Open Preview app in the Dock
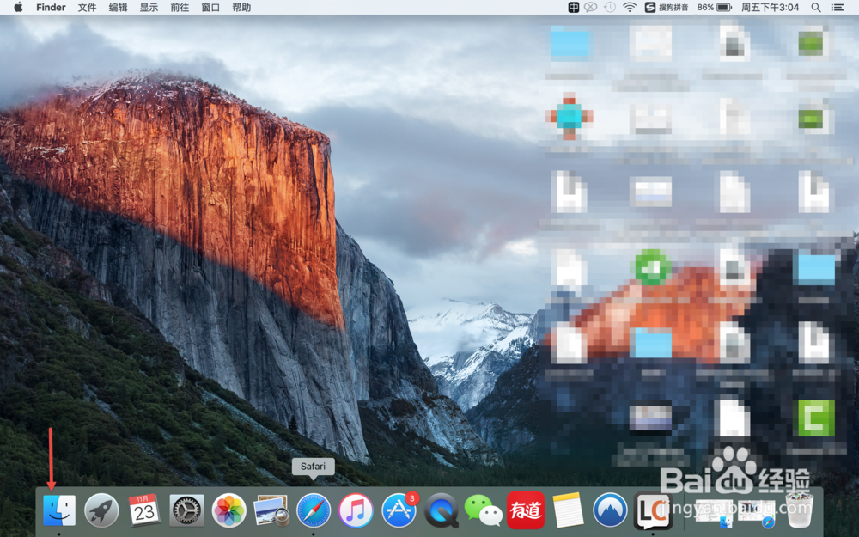 coord(271,510)
